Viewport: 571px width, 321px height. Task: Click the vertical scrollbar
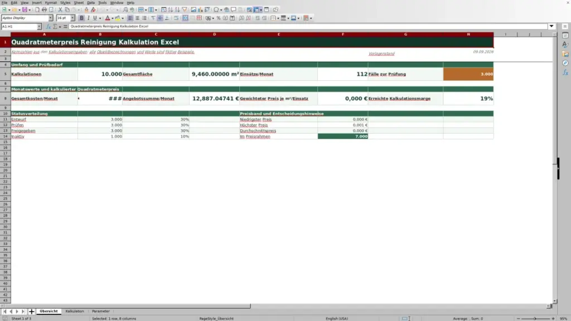pyautogui.click(x=555, y=167)
